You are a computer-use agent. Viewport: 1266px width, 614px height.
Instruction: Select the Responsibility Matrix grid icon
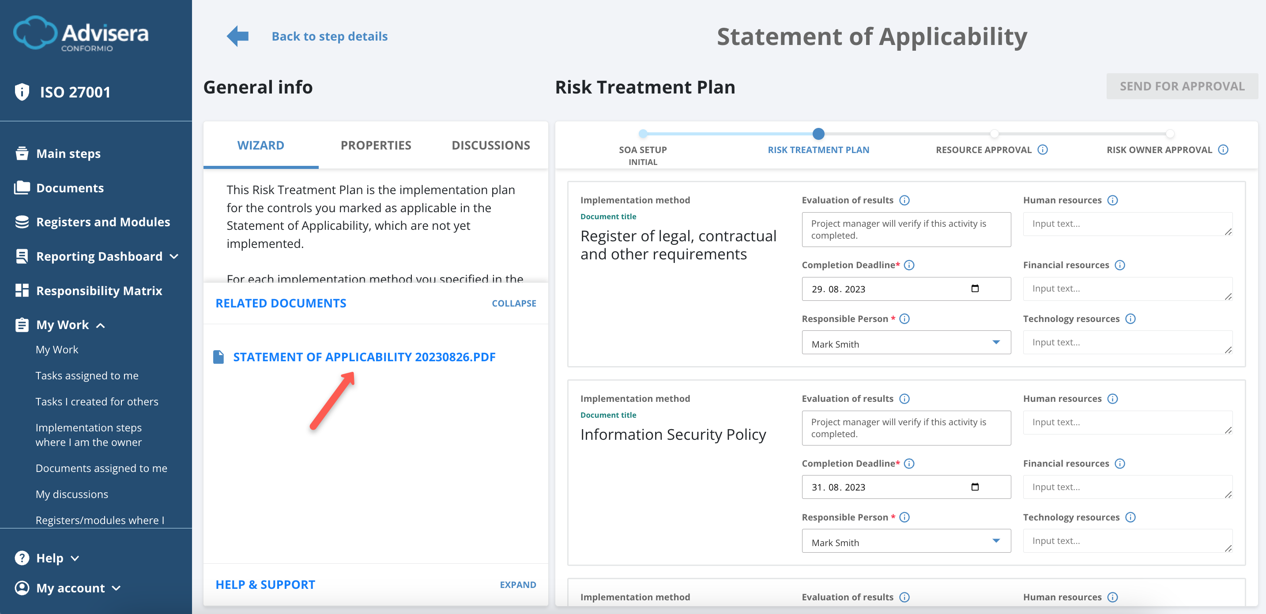click(x=22, y=290)
